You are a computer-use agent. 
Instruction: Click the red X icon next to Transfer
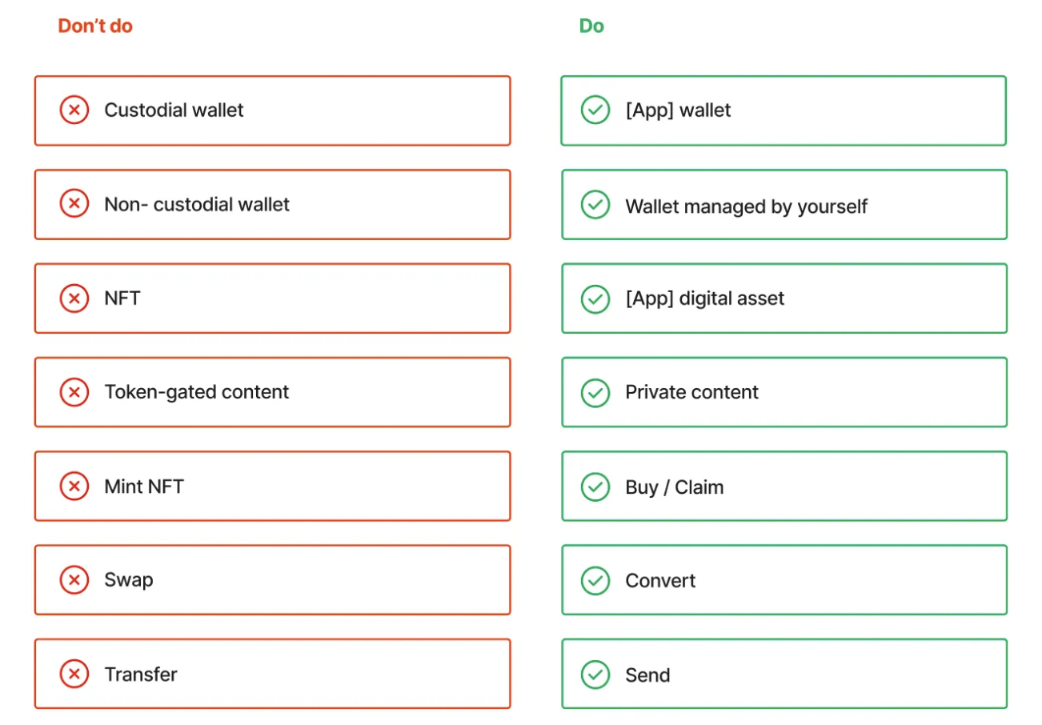pos(74,674)
